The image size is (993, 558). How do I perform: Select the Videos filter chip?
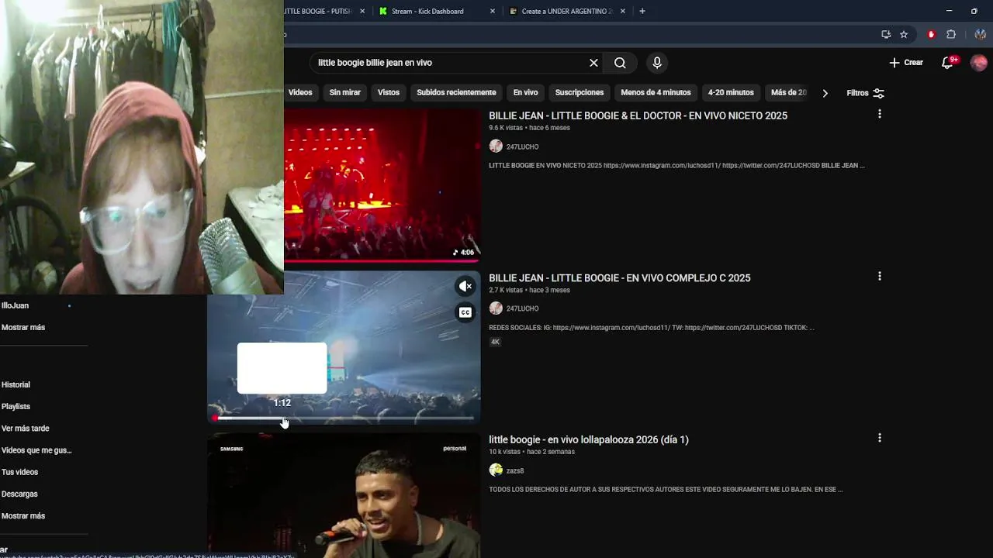(x=300, y=92)
